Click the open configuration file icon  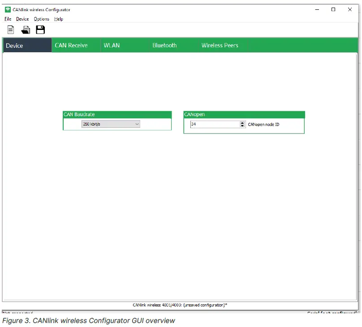point(26,30)
